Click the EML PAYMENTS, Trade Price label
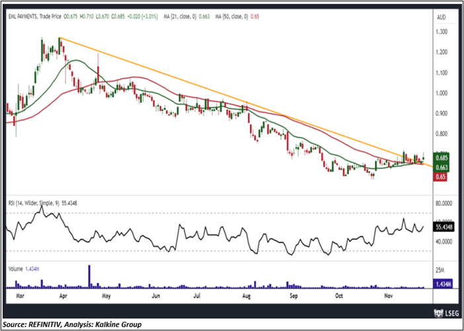 (x=34, y=17)
